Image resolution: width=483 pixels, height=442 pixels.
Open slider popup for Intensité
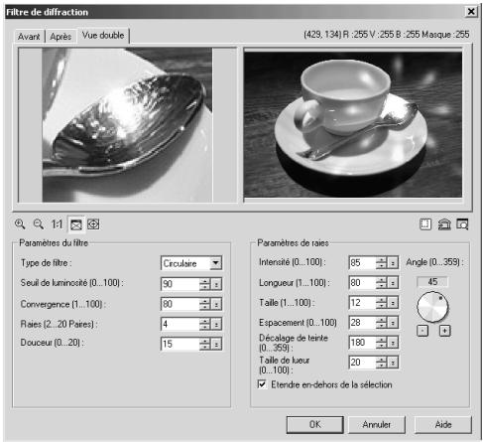click(x=393, y=263)
